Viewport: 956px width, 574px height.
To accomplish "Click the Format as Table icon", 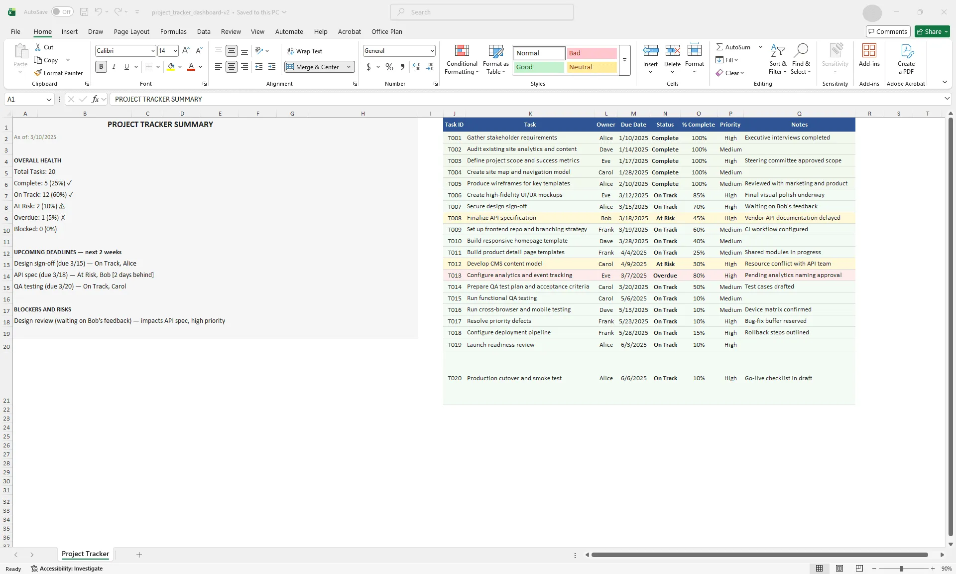I will pyautogui.click(x=495, y=59).
